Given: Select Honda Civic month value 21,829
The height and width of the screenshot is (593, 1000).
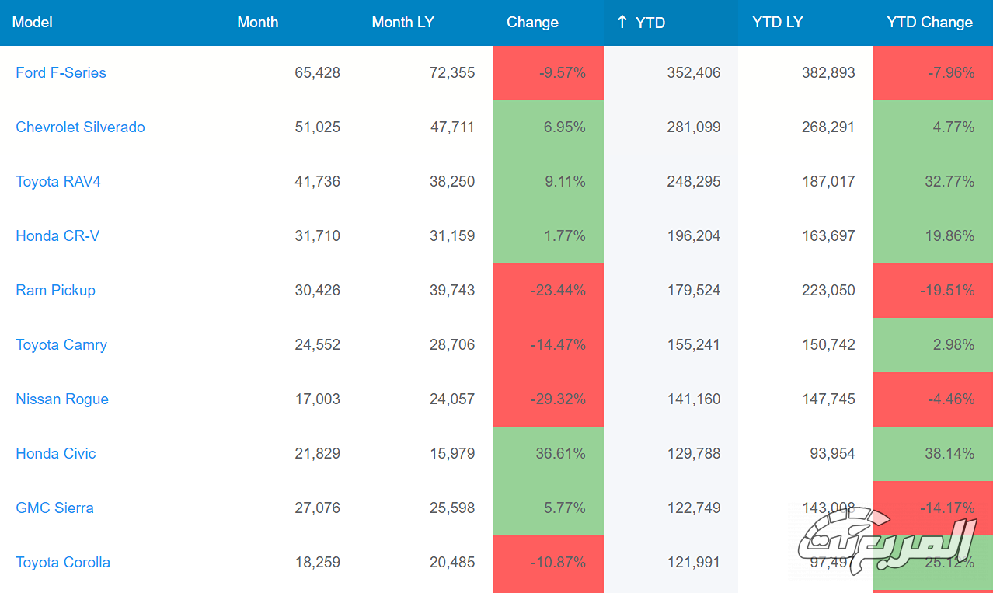Looking at the screenshot, I should [x=317, y=453].
